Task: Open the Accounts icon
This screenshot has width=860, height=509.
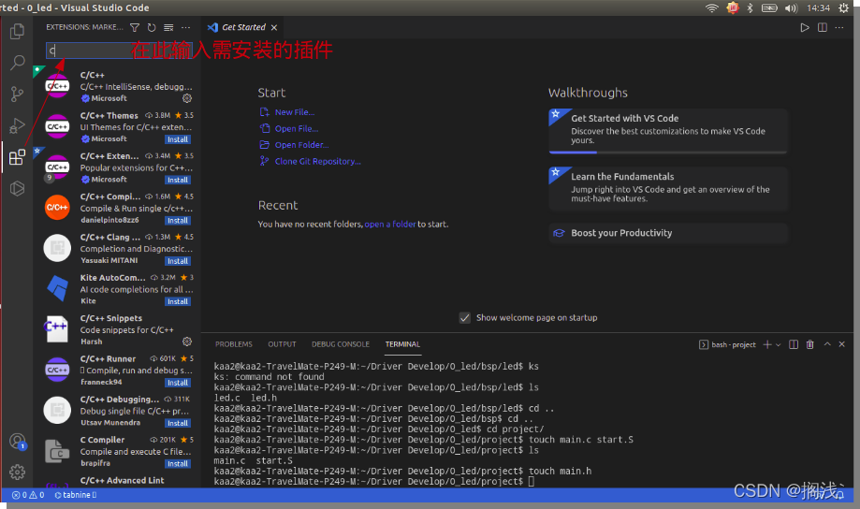Action: (x=17, y=441)
